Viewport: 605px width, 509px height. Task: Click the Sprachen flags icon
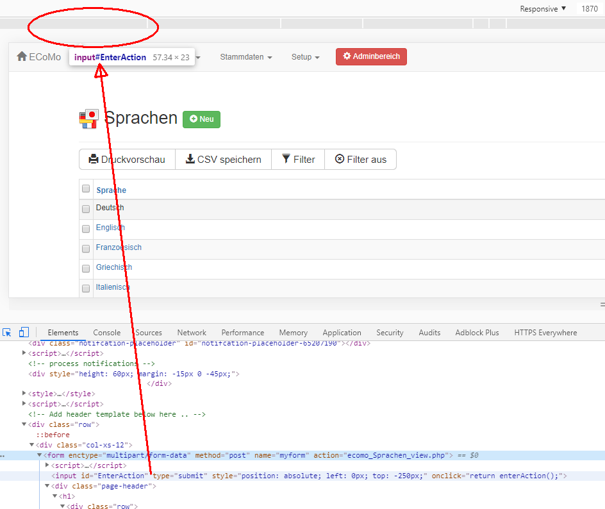pyautogui.click(x=88, y=119)
